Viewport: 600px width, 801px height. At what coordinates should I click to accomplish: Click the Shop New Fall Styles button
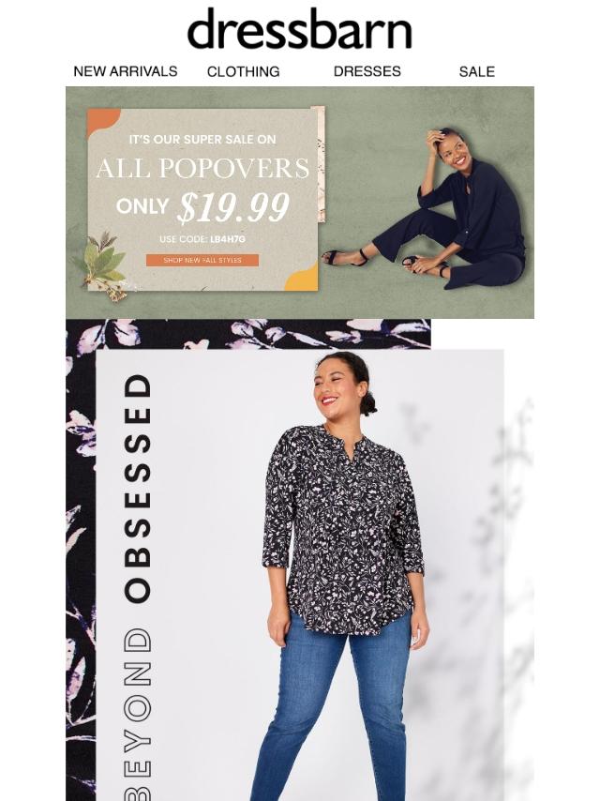pos(202,260)
